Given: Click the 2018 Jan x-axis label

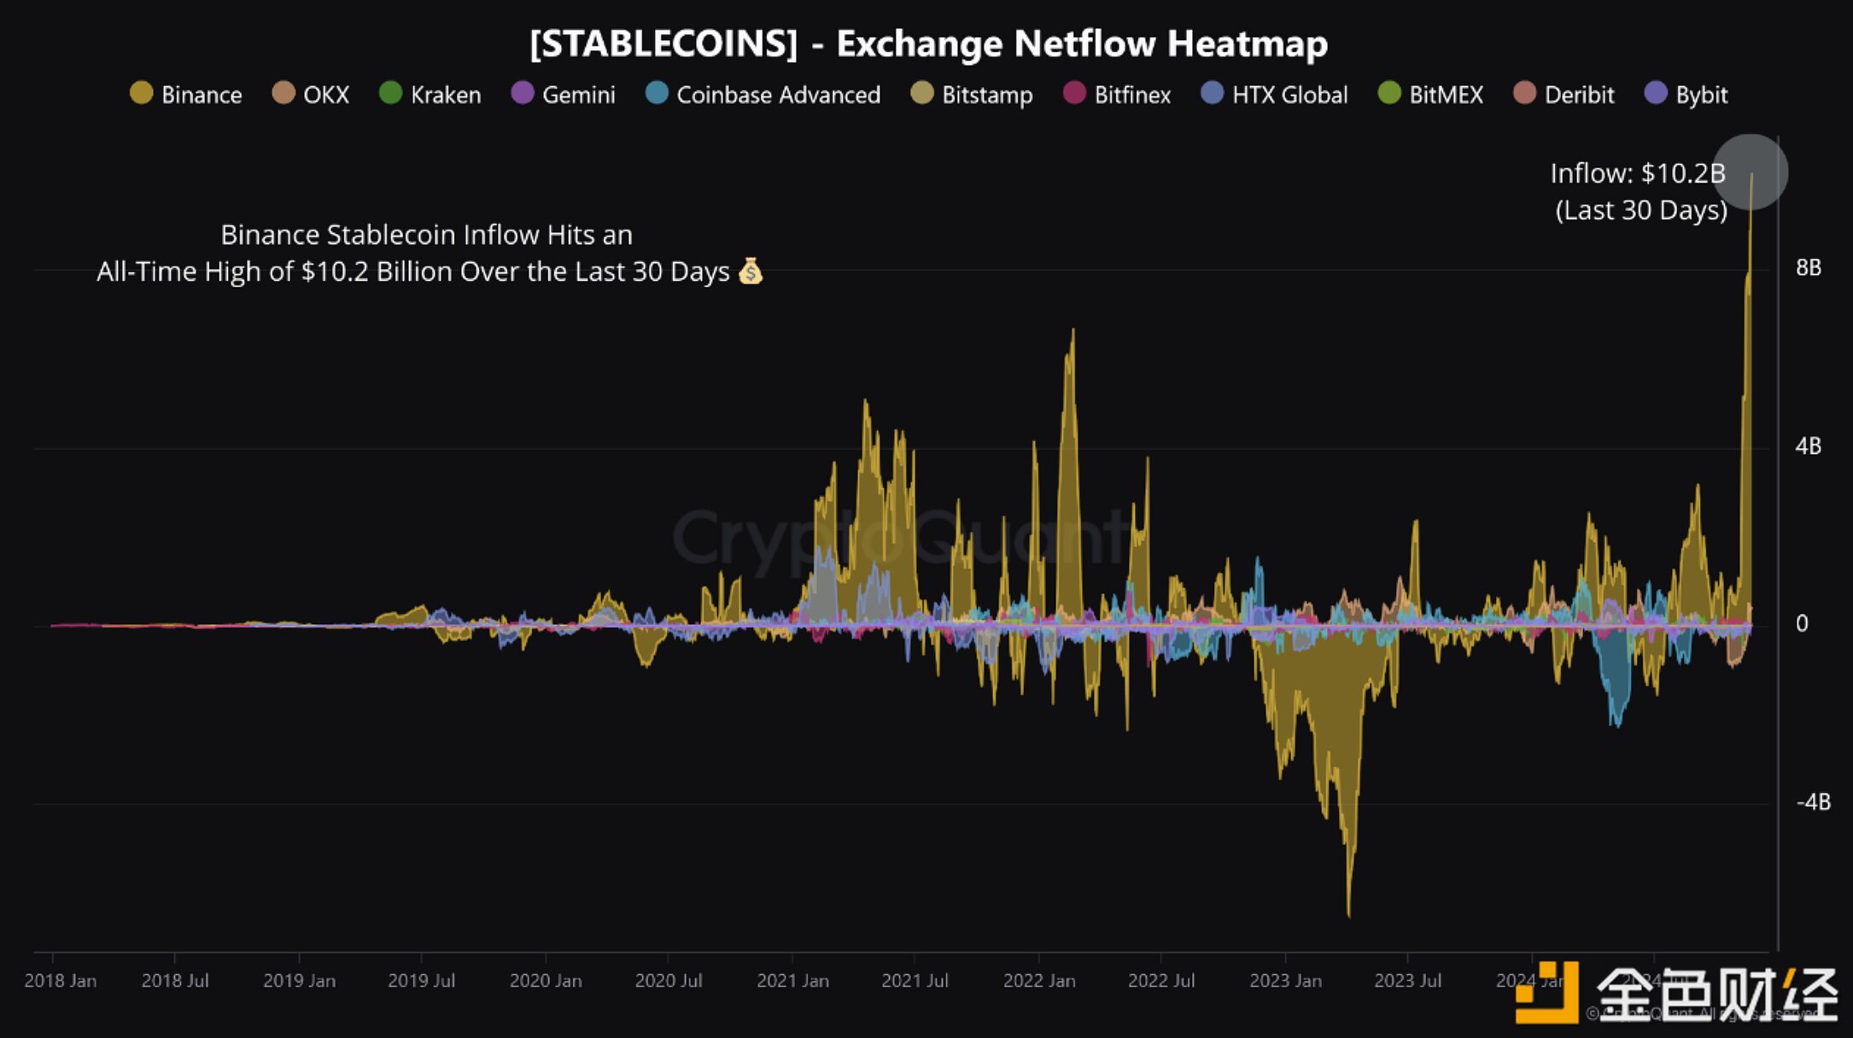Looking at the screenshot, I should pyautogui.click(x=61, y=981).
